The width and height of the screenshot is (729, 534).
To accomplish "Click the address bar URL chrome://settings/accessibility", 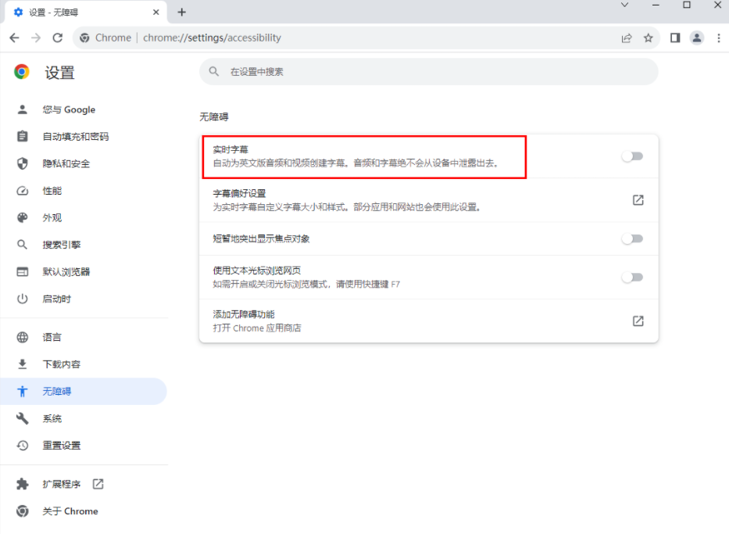I will coord(212,38).
